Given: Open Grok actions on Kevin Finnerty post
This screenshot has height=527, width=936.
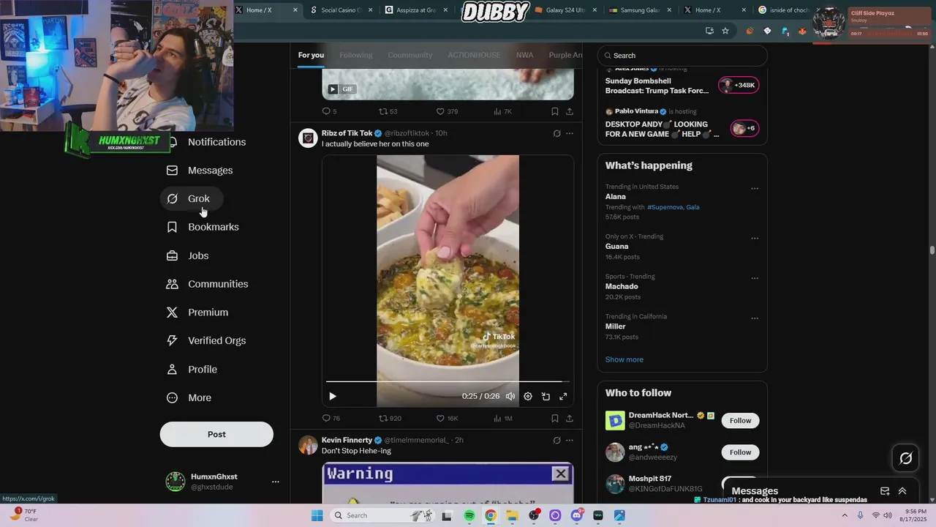Looking at the screenshot, I should tap(556, 440).
